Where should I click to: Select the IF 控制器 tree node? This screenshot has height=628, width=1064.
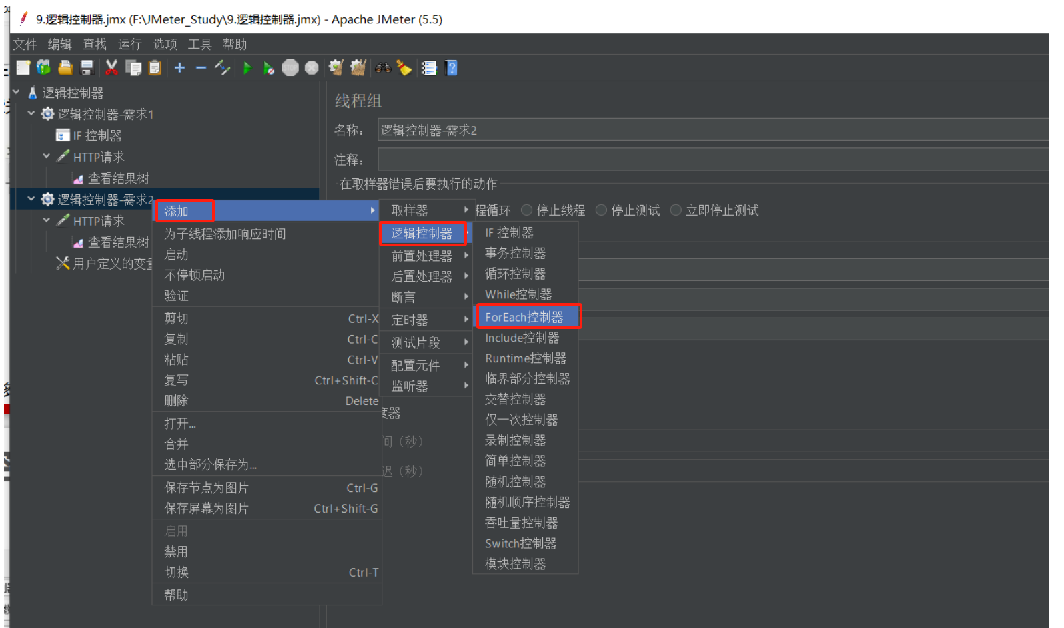tap(97, 135)
